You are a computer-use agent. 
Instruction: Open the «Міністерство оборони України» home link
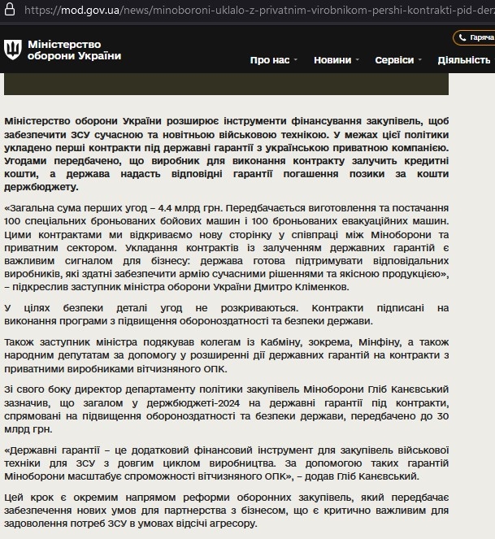(74, 50)
